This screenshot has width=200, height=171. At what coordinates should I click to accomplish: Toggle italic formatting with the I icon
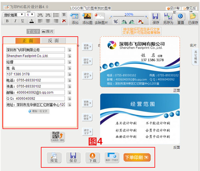click(x=15, y=21)
